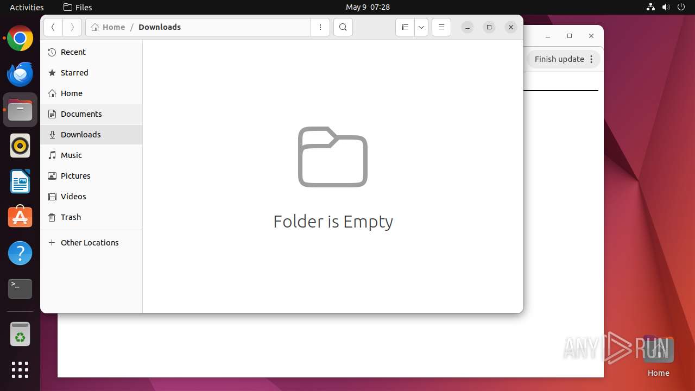
Task: Open Ubuntu Software from the dock
Action: click(20, 218)
